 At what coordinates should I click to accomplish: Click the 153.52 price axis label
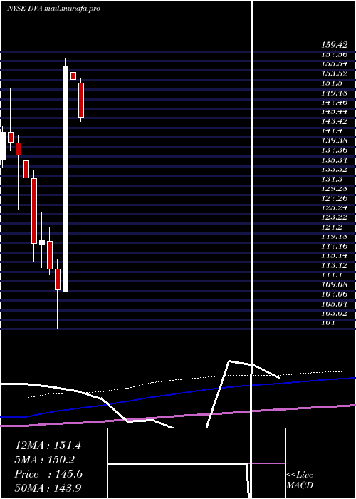point(334,73)
